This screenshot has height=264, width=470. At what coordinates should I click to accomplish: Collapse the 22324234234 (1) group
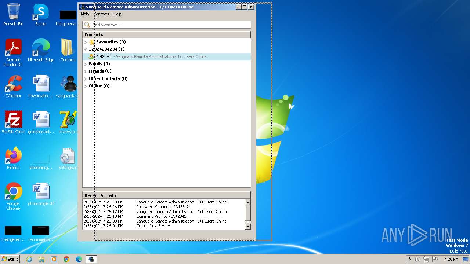pos(86,49)
